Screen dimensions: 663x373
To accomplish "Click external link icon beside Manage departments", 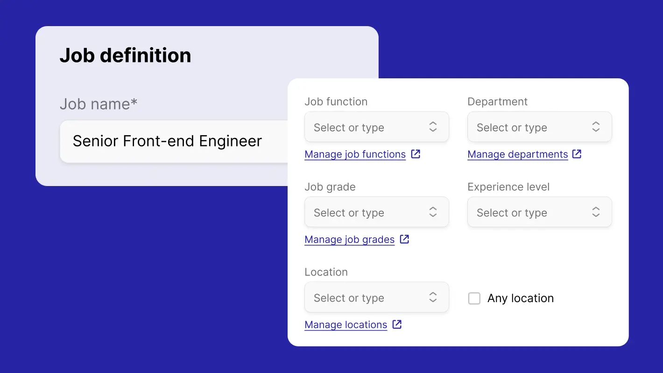I will tap(577, 154).
